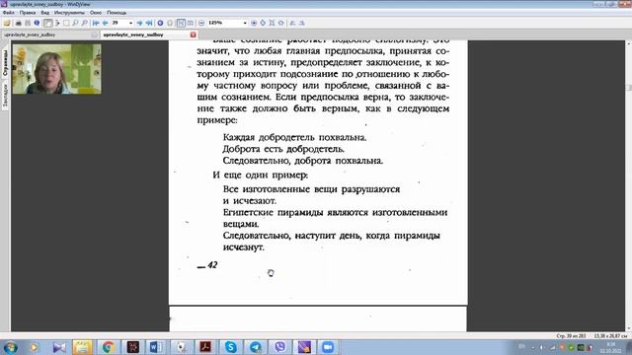
Task: Click the line 'Каждая добродетель похвальна.'
Action: coord(294,138)
